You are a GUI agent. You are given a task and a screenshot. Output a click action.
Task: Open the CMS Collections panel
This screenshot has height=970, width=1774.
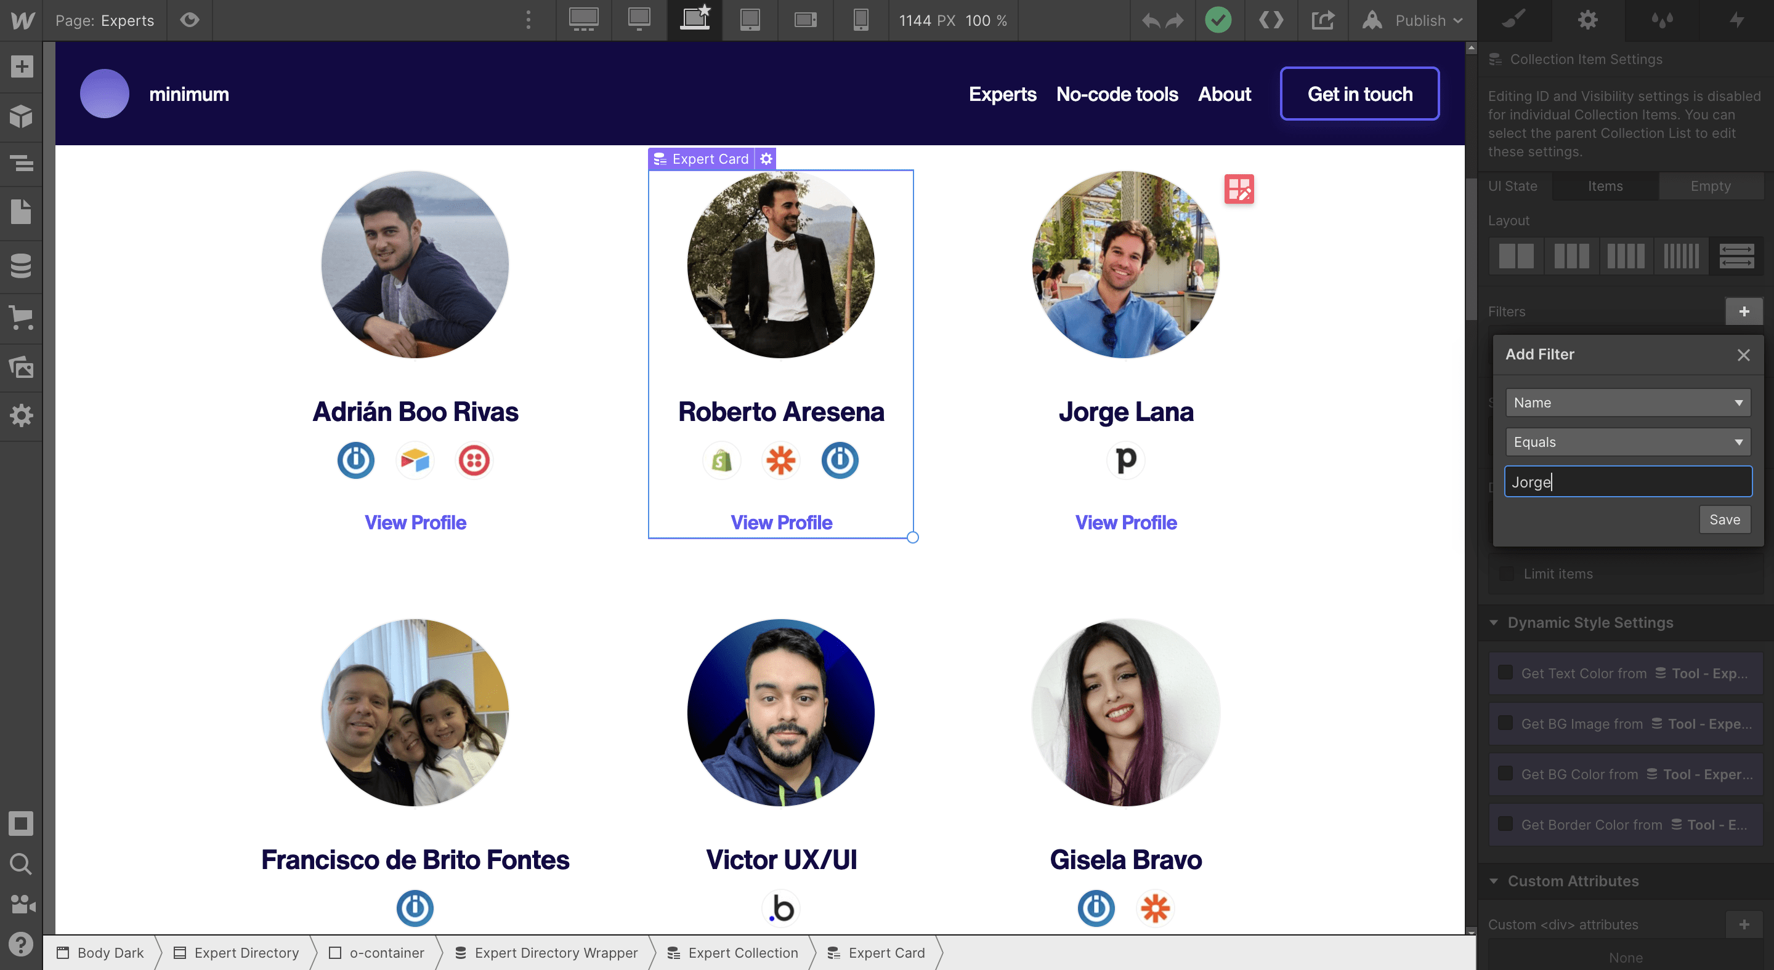click(x=22, y=265)
